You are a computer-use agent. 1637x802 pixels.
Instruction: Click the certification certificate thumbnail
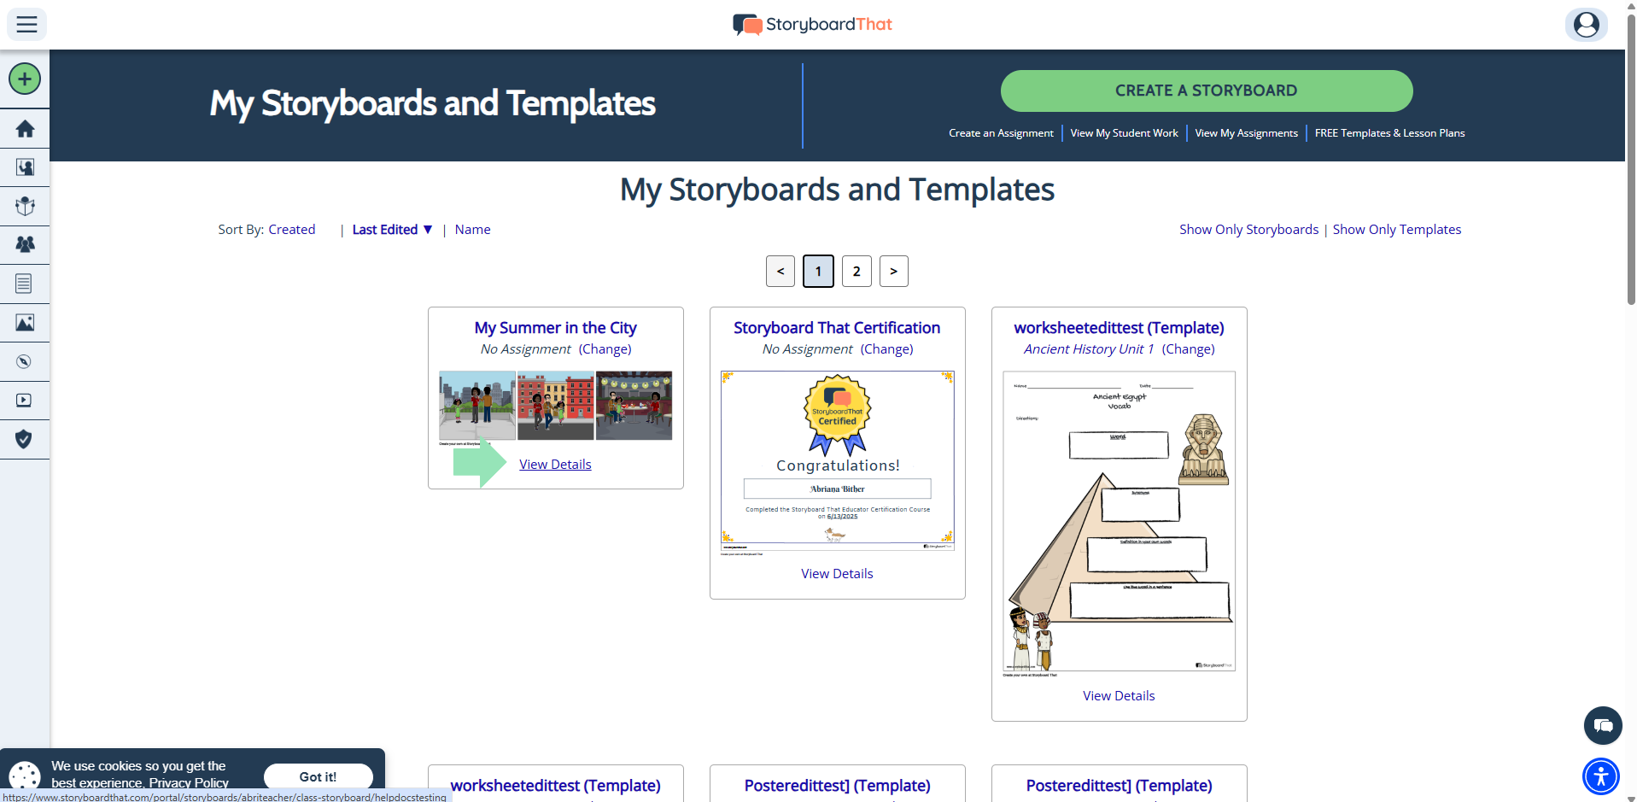(838, 461)
